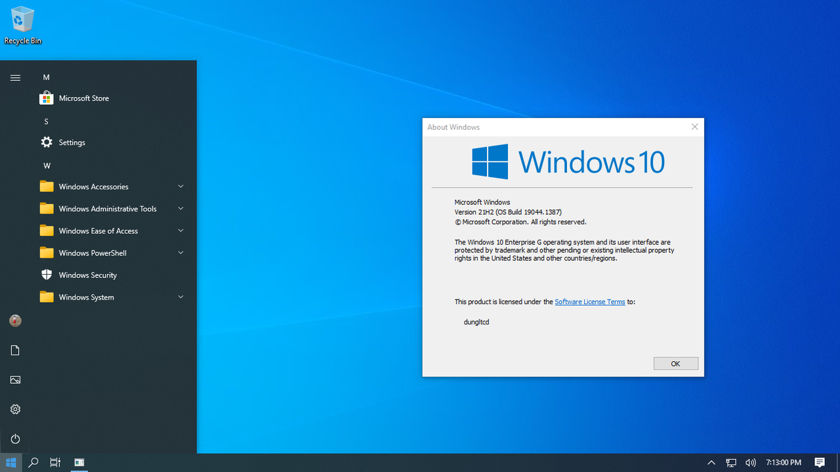The width and height of the screenshot is (840, 472).
Task: Open Settings from the Start menu list
Action: point(71,142)
